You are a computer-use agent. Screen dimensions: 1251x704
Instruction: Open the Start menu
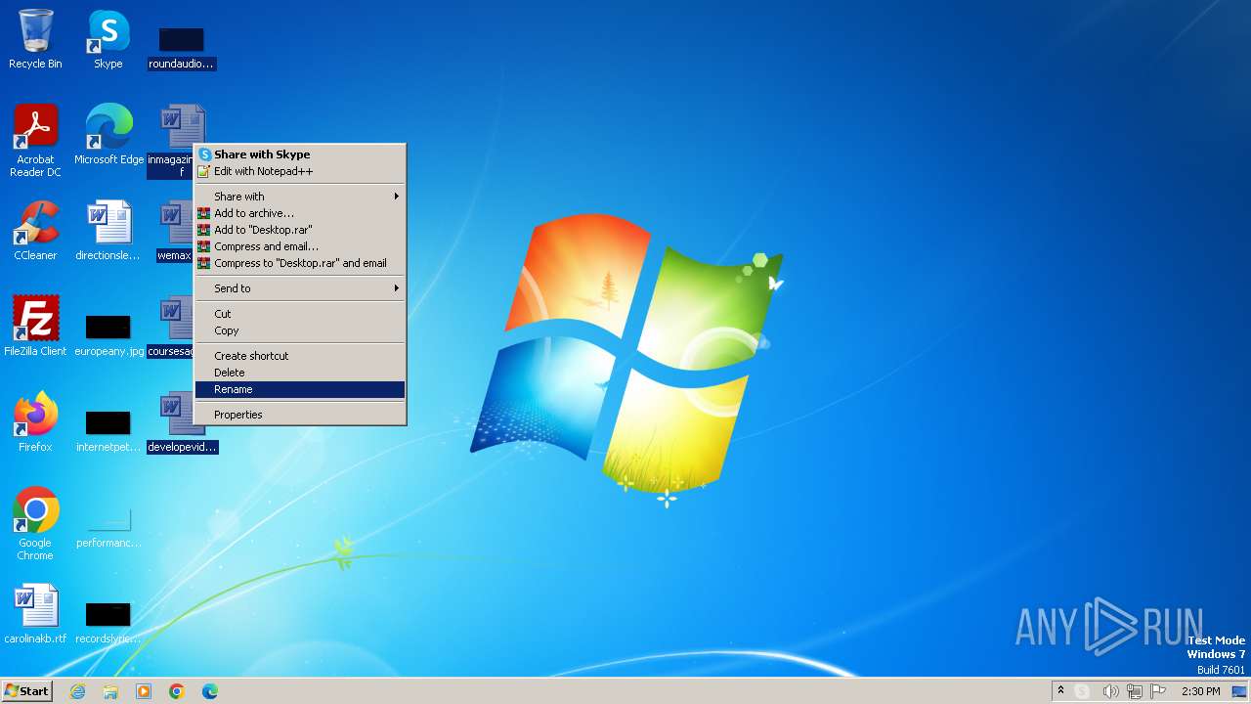click(26, 691)
